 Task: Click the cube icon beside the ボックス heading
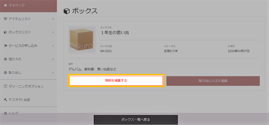click(x=67, y=11)
